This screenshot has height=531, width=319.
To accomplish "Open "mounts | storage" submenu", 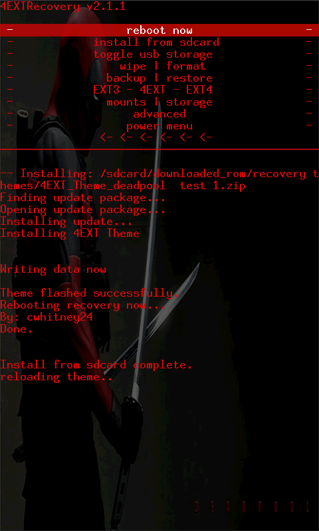I will (x=159, y=102).
